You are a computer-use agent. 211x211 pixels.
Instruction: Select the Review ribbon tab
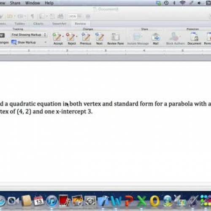click(x=80, y=24)
